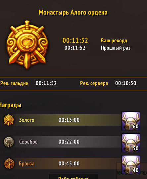Click the large gold medal emblem
147x179 pixels.
tap(27, 45)
